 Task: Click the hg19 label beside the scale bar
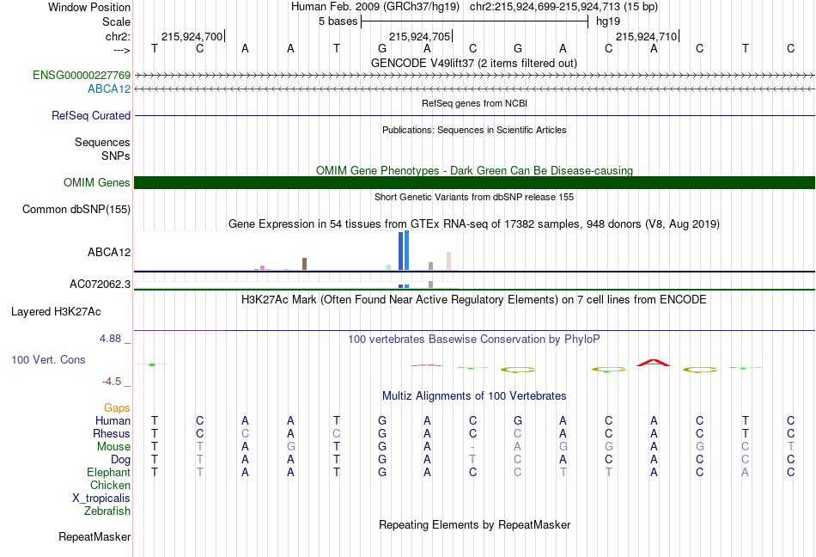(608, 21)
